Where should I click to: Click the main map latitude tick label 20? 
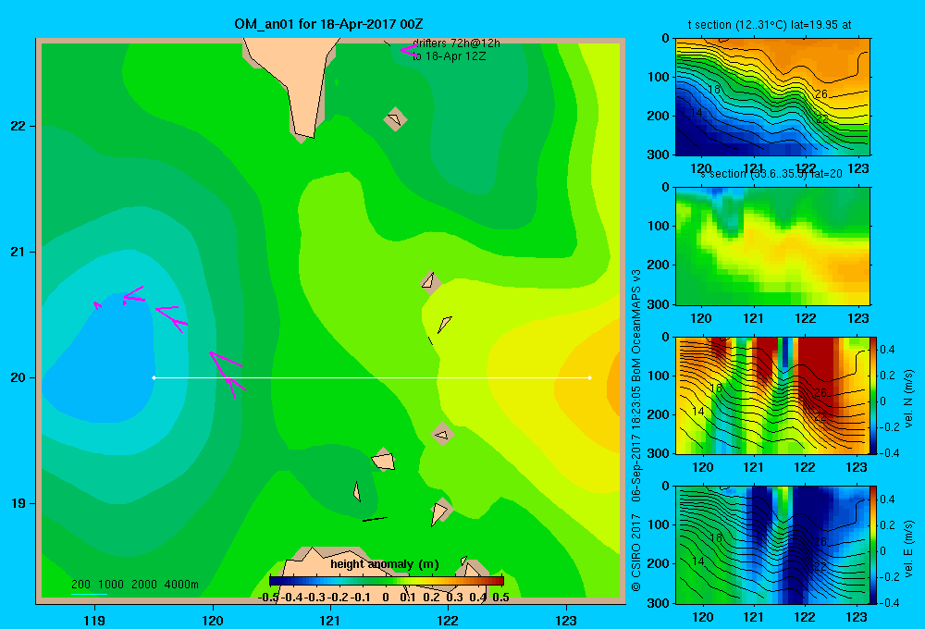click(18, 377)
